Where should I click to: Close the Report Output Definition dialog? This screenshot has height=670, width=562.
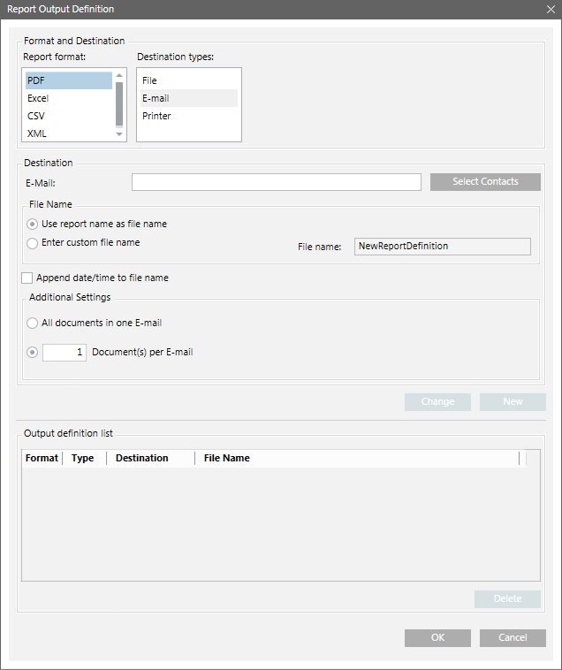click(x=550, y=9)
